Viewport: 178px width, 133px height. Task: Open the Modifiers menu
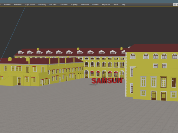[x=7, y=4]
